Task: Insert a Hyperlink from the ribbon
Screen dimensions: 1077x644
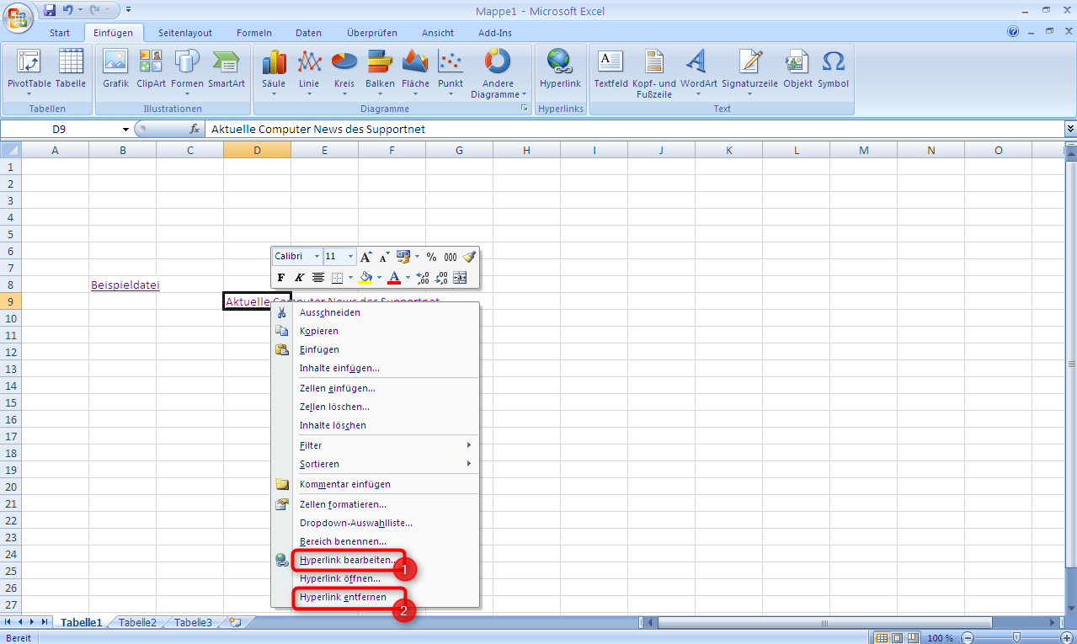Action: click(x=560, y=69)
